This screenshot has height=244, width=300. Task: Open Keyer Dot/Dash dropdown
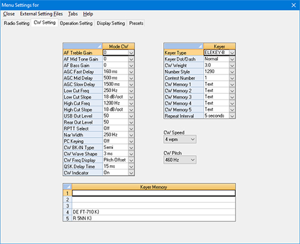pos(232,59)
